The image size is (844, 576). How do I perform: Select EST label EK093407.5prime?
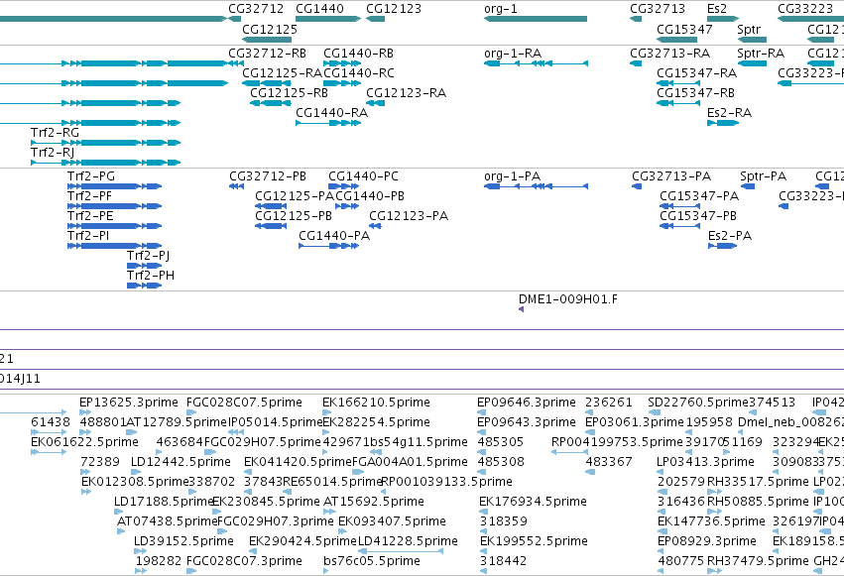(392, 521)
